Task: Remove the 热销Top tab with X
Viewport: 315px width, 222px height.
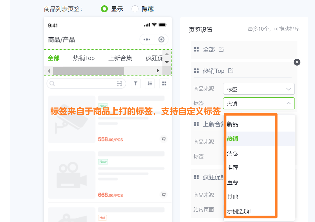Action: pos(297,62)
